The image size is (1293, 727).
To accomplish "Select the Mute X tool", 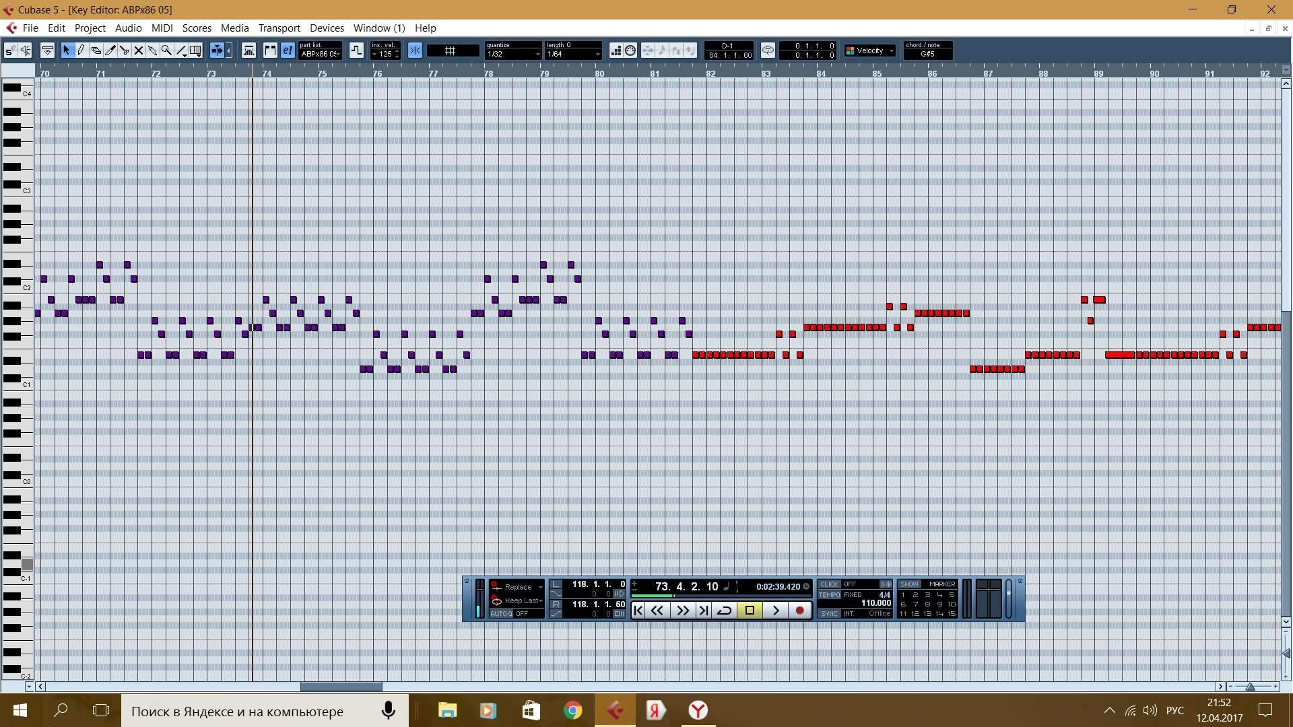I will point(138,50).
